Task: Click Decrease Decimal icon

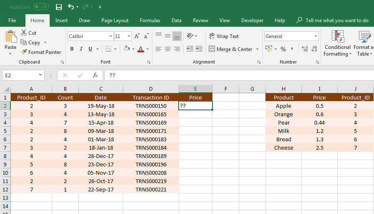Action: click(x=314, y=49)
